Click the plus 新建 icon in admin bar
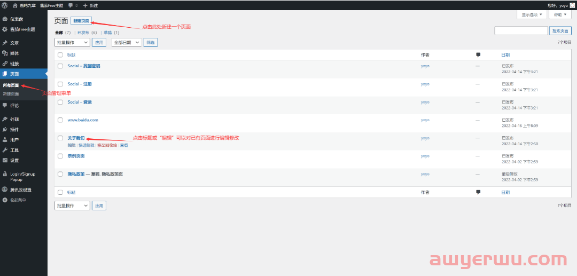Viewport: 577px width, 276px height. point(85,5)
